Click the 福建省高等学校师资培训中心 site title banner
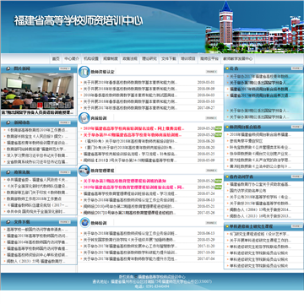Image resolution: width=304 pixels, height=304 pixels. coord(79,21)
